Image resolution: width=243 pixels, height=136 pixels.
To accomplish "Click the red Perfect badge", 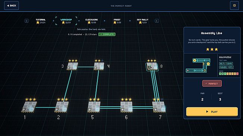I will [x=212, y=83].
